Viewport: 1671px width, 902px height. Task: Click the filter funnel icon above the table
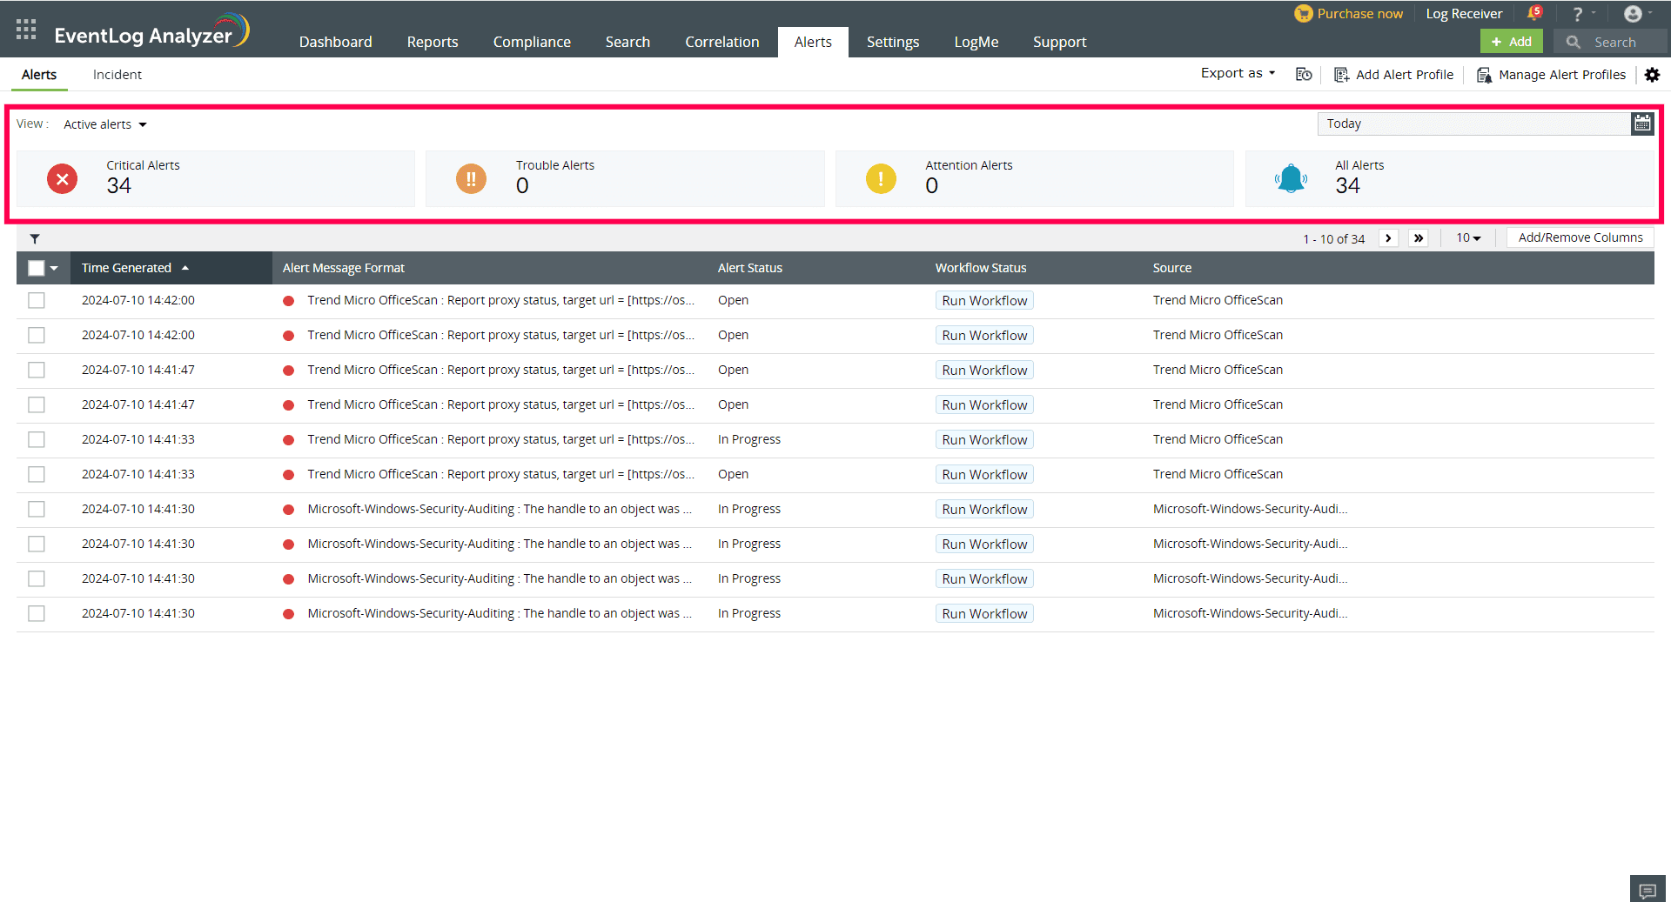[x=35, y=237]
